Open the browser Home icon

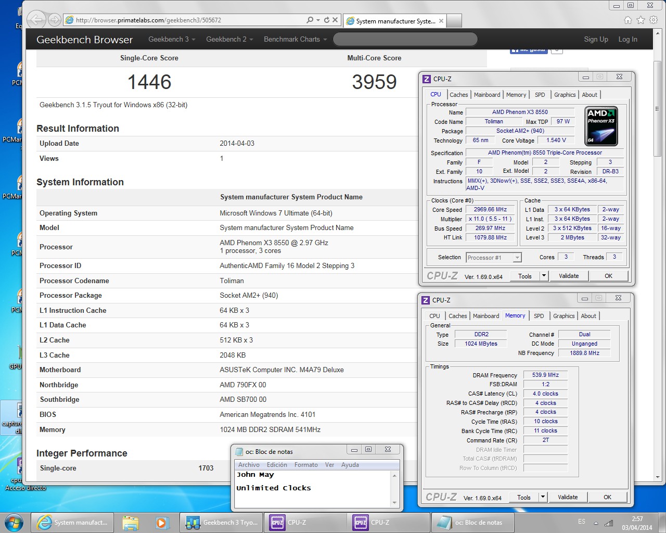(x=628, y=20)
